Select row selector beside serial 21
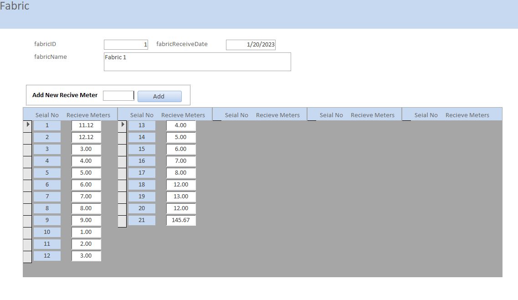 [122, 220]
